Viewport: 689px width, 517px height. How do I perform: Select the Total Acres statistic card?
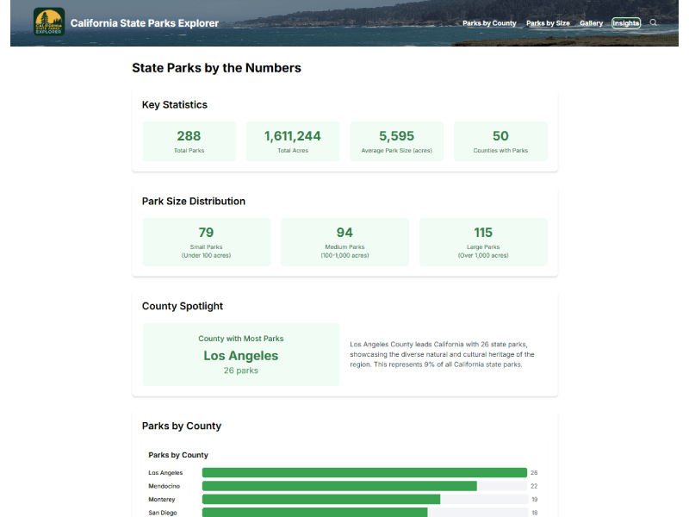[x=293, y=140]
